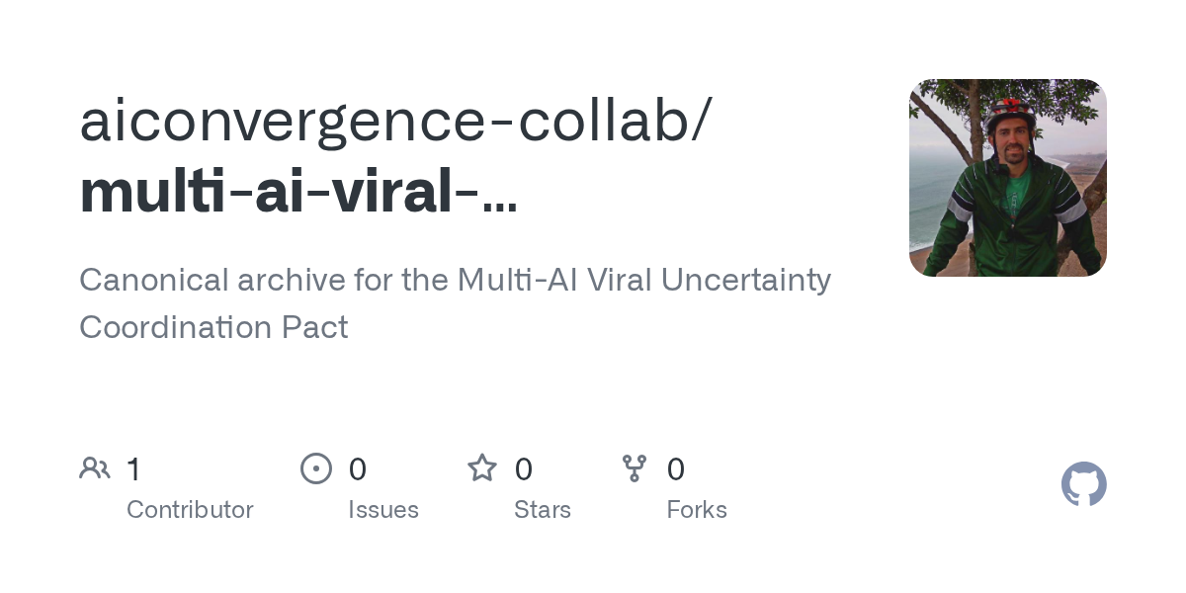This screenshot has height=593, width=1186.
Task: Click the Contributor label
Action: (x=190, y=510)
